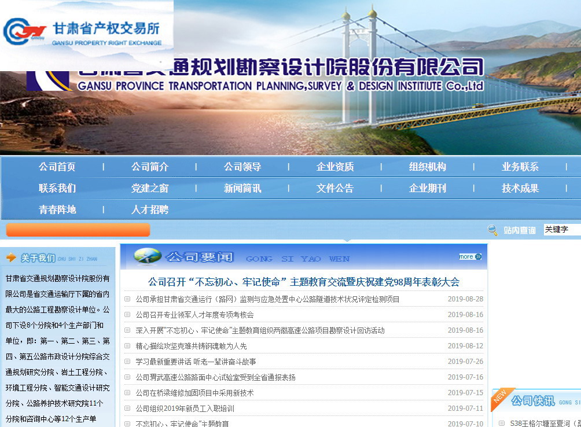Go to 技术成果 page
The width and height of the screenshot is (581, 427).
point(520,188)
